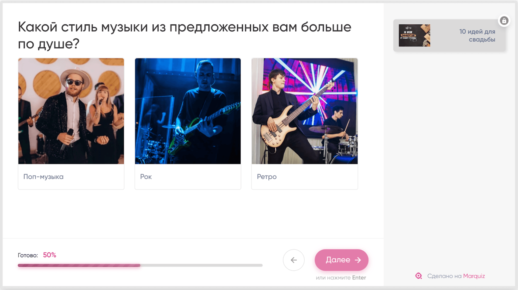Select the Рок option label

pos(146,177)
